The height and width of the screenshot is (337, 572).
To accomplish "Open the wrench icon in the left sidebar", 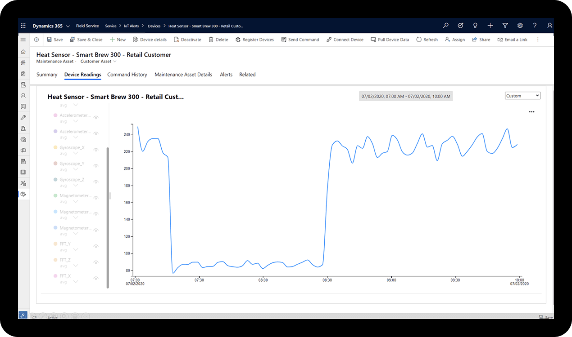I will [23, 117].
